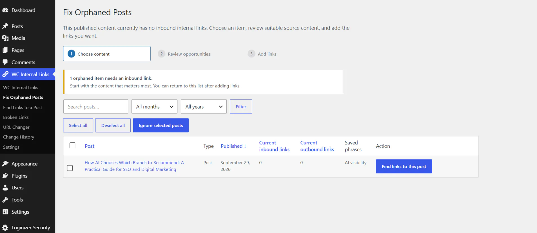Click the Plugins plug icon
Viewport: 537px width, 233px height.
(x=5, y=176)
